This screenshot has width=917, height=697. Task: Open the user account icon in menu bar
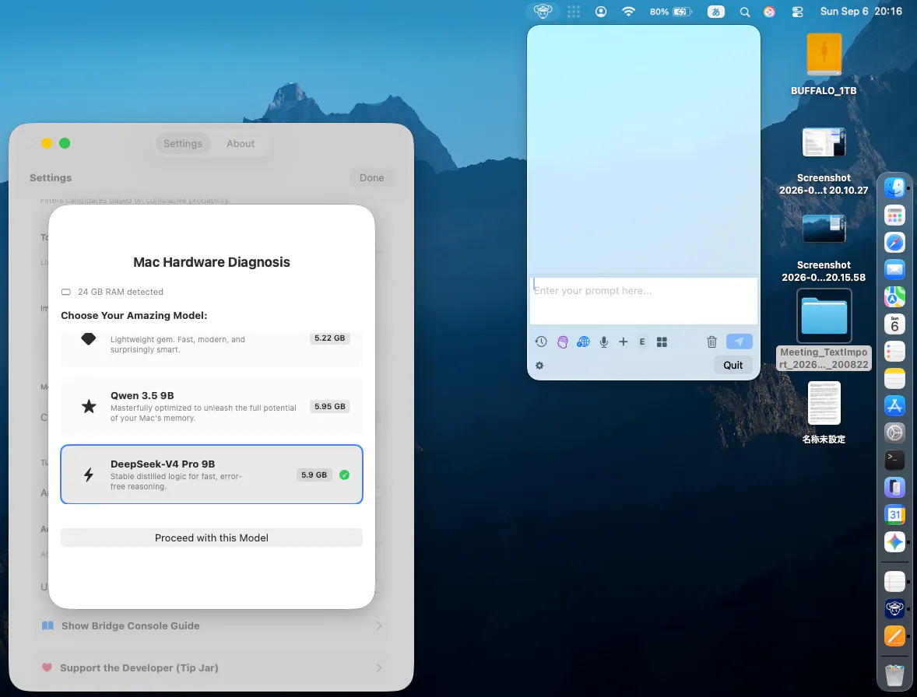point(601,11)
